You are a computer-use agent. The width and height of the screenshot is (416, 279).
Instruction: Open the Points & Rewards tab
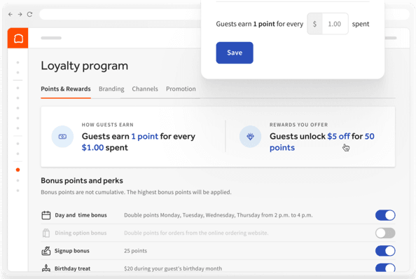coord(66,89)
